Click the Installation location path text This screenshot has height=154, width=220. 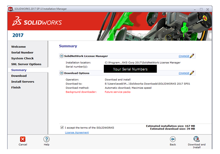click(x=143, y=63)
